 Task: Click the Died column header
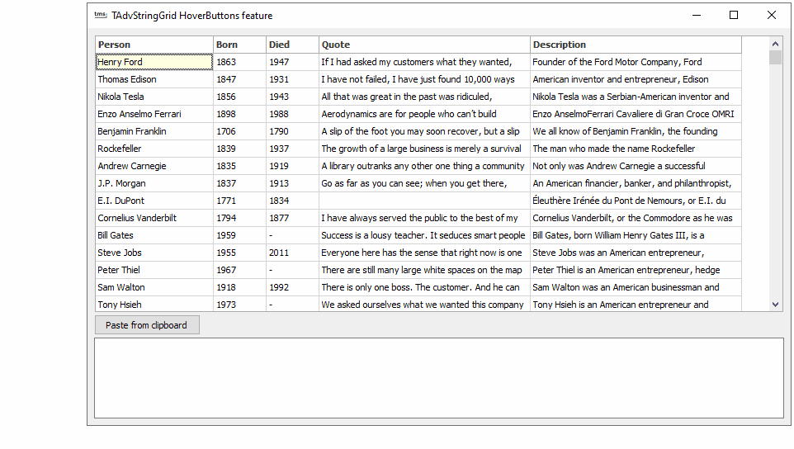292,45
